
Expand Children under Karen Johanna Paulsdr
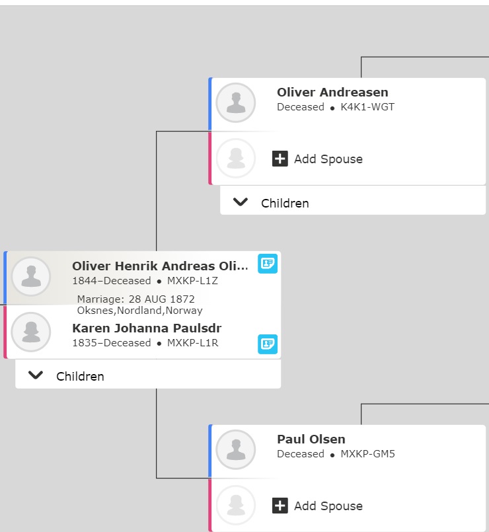(36, 375)
